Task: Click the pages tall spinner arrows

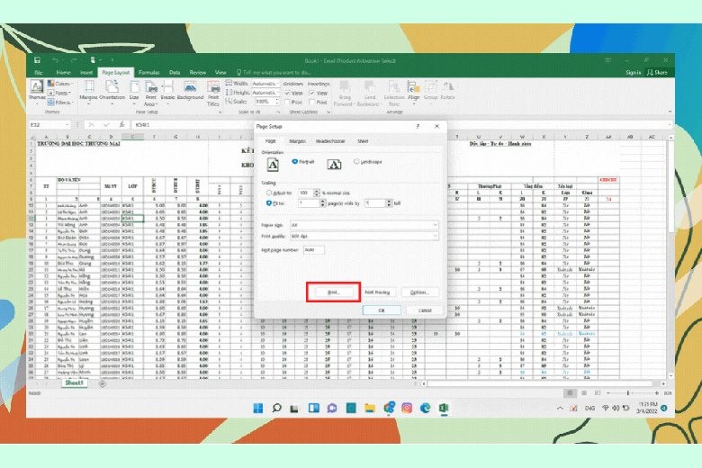Action: pyautogui.click(x=389, y=203)
